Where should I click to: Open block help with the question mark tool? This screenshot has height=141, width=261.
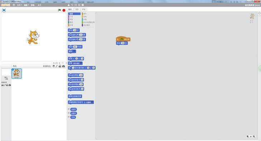83,5
